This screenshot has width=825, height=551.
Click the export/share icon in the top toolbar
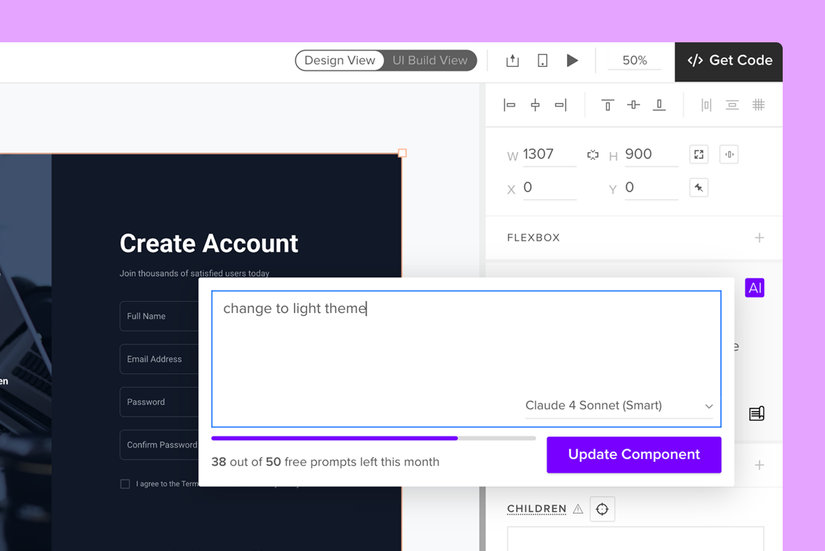click(x=512, y=60)
